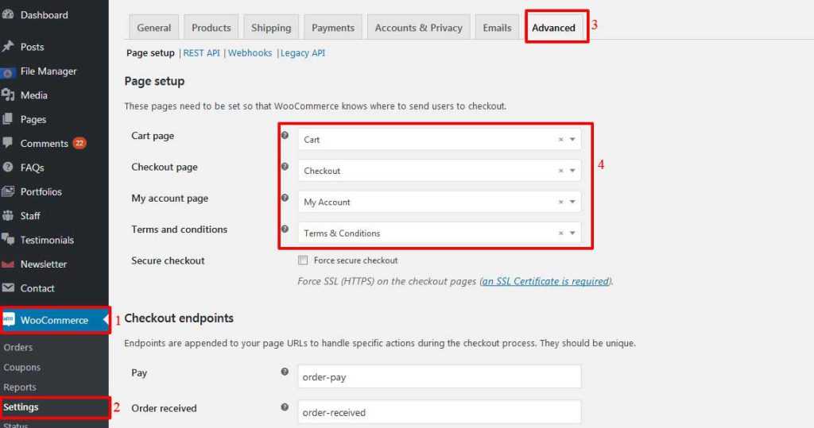Image resolution: width=814 pixels, height=428 pixels.
Task: Clear the Terms & Conditions selection
Action: (560, 233)
